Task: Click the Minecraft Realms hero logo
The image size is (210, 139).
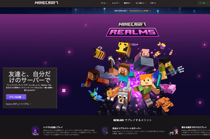Action: (x=132, y=29)
